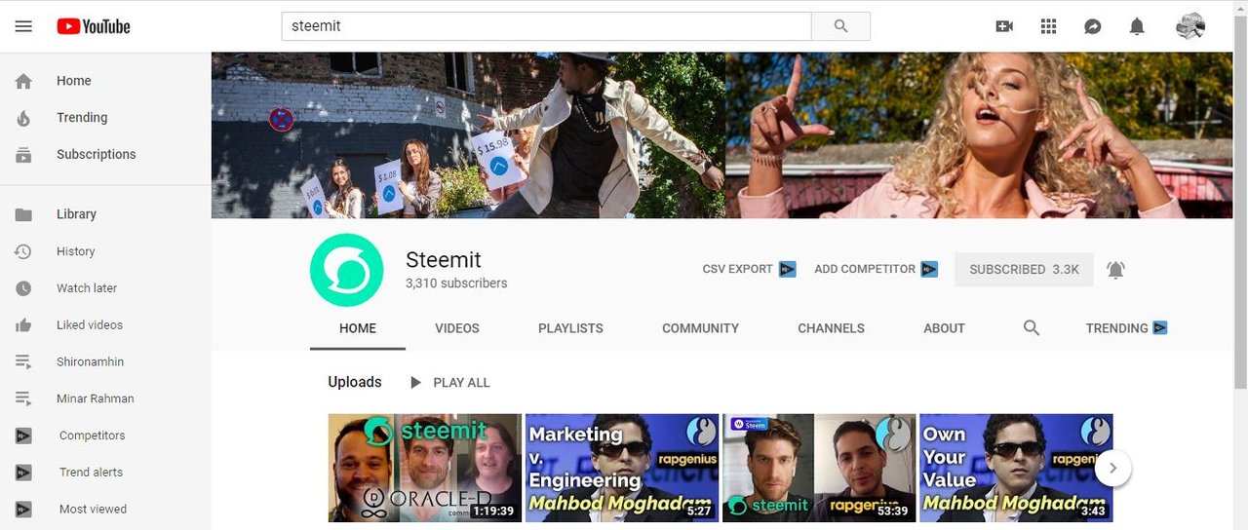Open the create video camera icon
This screenshot has height=530, width=1248.
point(1004,26)
